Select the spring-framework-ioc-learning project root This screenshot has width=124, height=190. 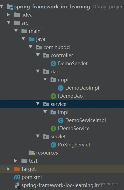(52, 7)
